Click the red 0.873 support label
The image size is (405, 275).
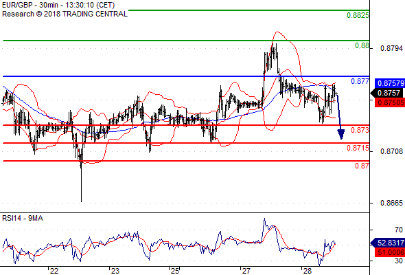(360, 130)
